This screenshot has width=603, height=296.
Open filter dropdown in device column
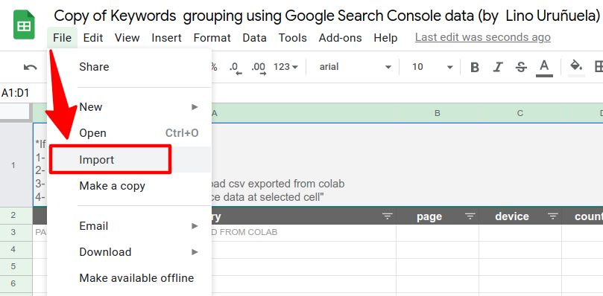click(x=553, y=216)
